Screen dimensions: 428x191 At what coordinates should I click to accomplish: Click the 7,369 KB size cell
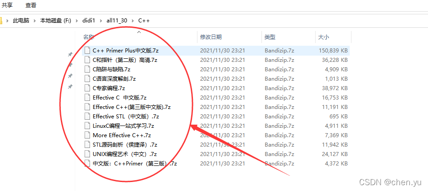[337, 135]
